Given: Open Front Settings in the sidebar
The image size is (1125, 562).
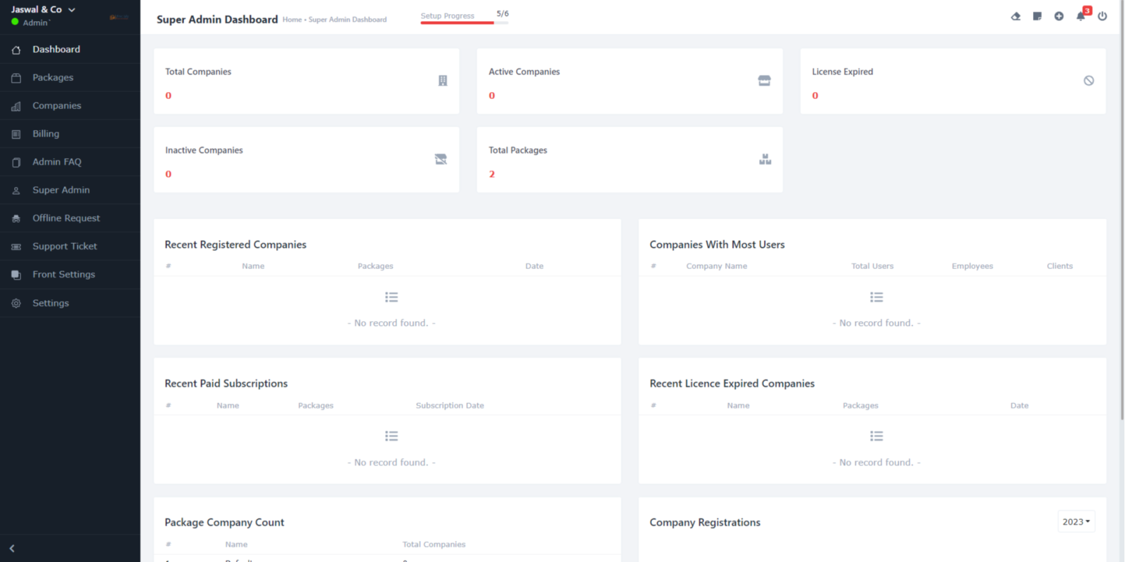Looking at the screenshot, I should (63, 275).
